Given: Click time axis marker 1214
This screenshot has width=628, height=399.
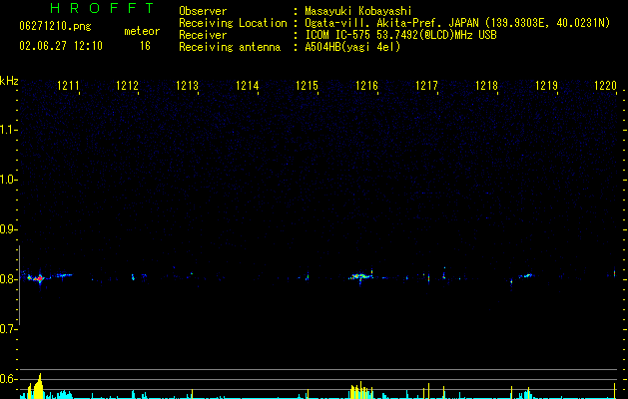Looking at the screenshot, I should pos(248,86).
